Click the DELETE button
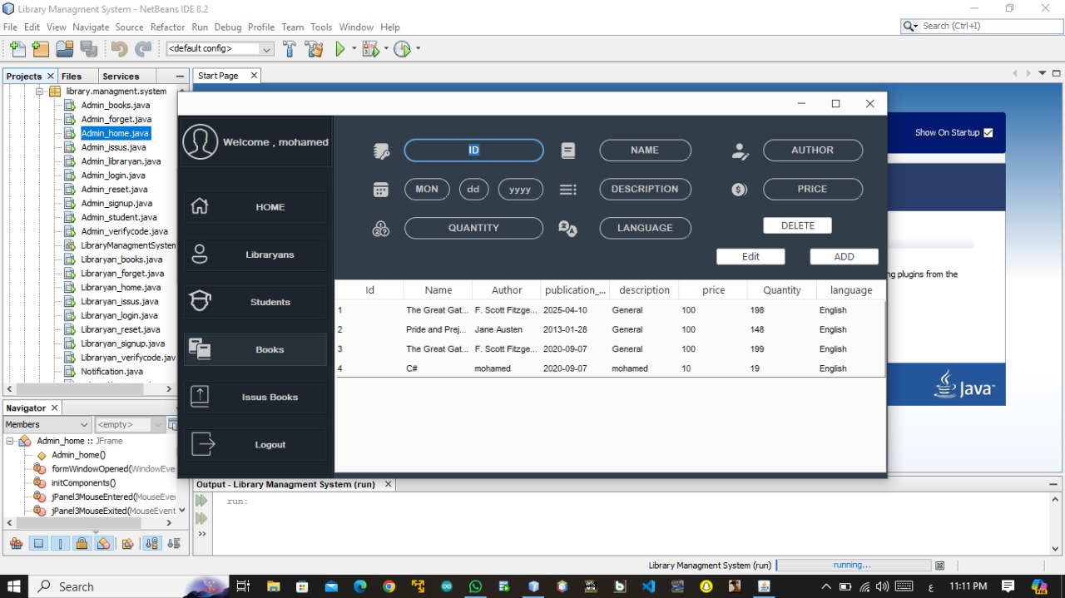The height and width of the screenshot is (598, 1065). (x=797, y=225)
